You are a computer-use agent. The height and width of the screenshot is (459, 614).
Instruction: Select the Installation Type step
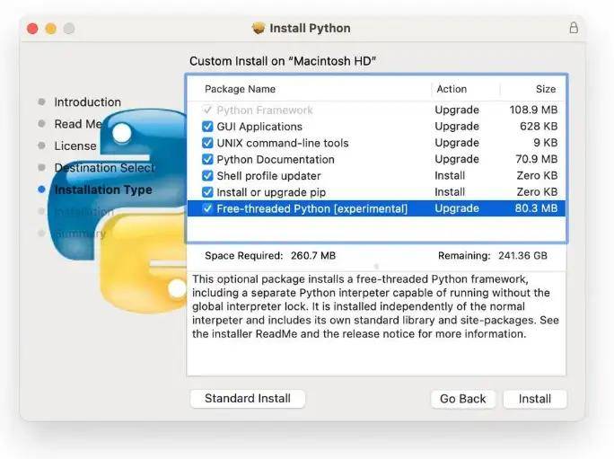[103, 190]
